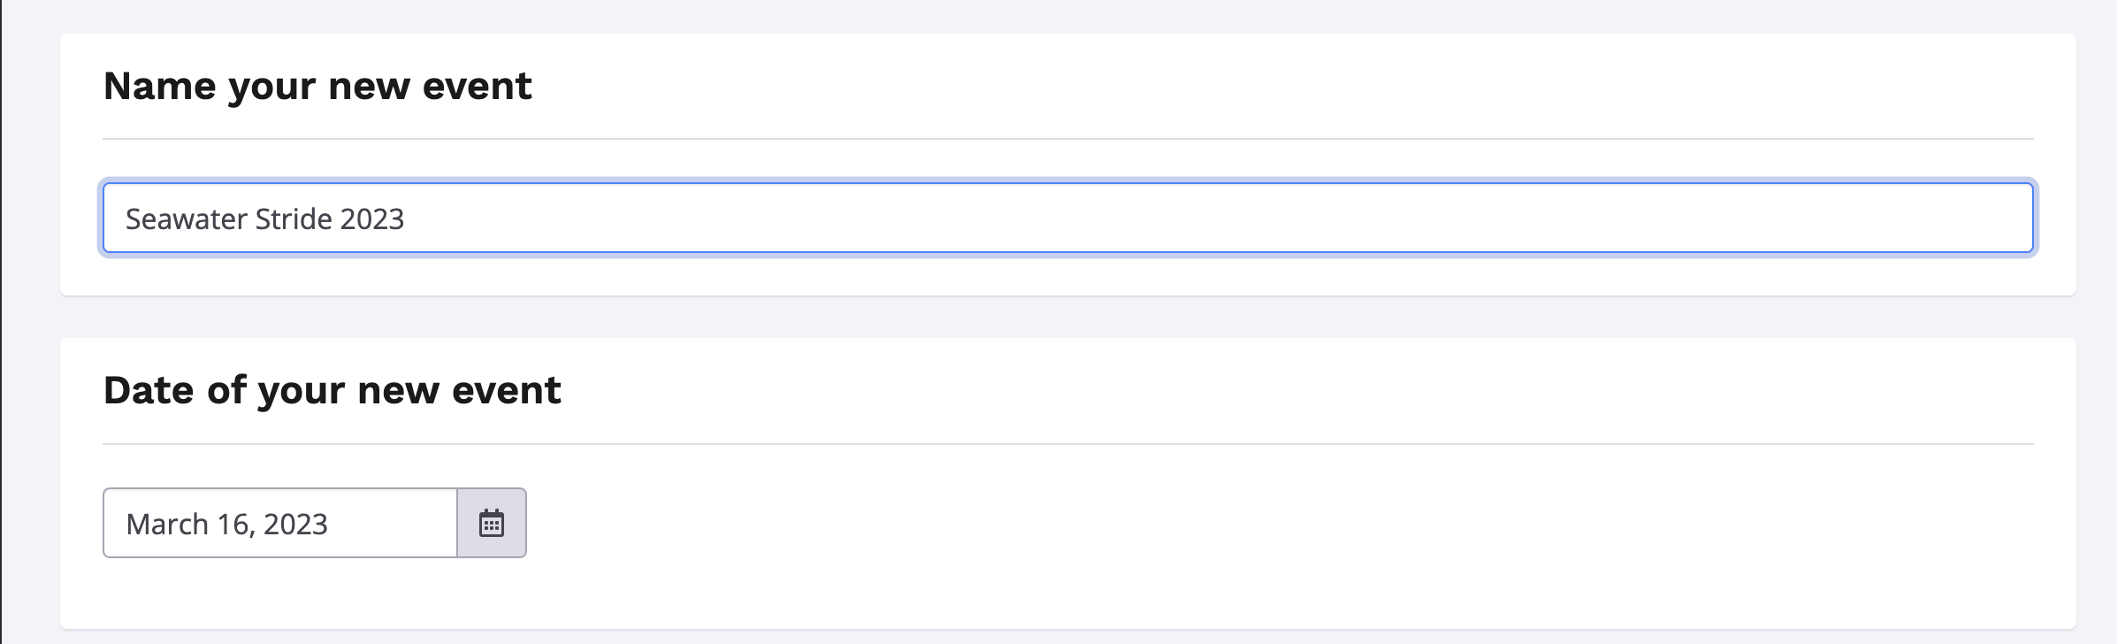This screenshot has height=644, width=2117.
Task: Open the calendar date picker icon
Action: 492,523
